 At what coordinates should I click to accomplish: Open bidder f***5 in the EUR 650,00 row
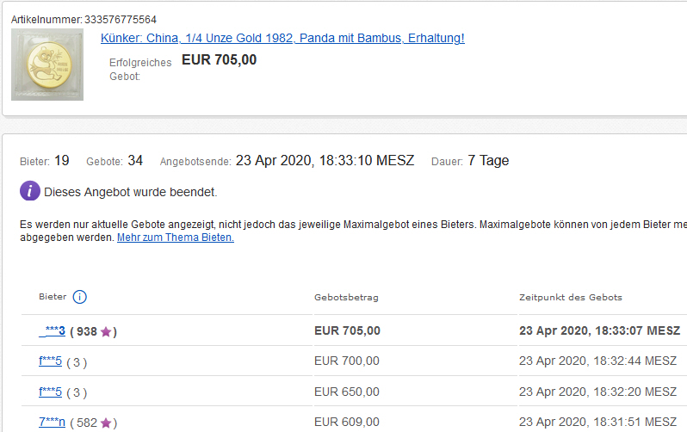click(50, 392)
